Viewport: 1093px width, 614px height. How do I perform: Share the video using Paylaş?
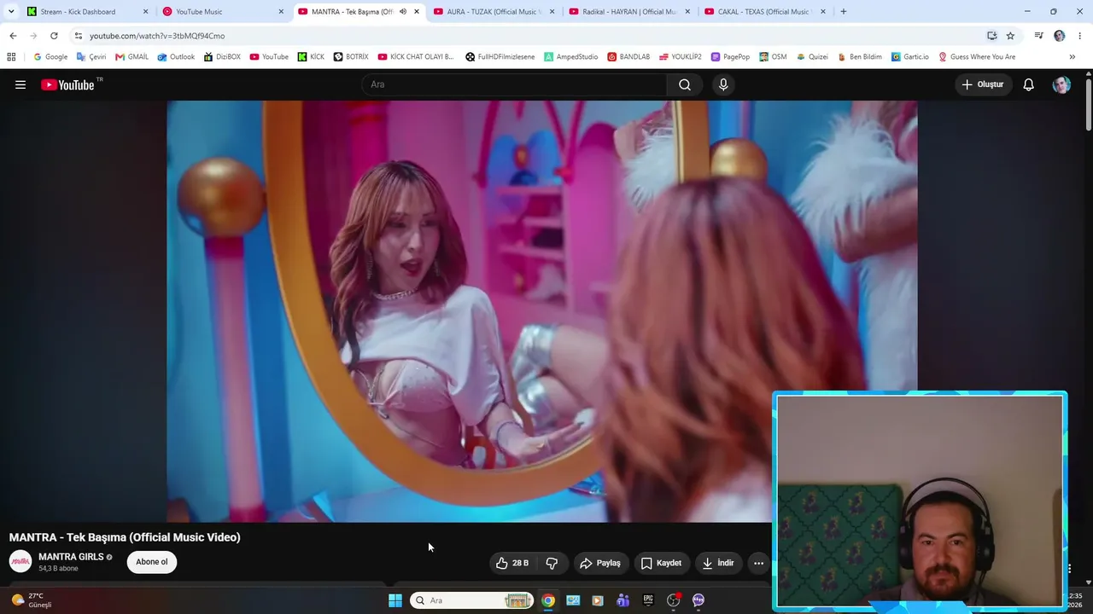click(x=600, y=563)
